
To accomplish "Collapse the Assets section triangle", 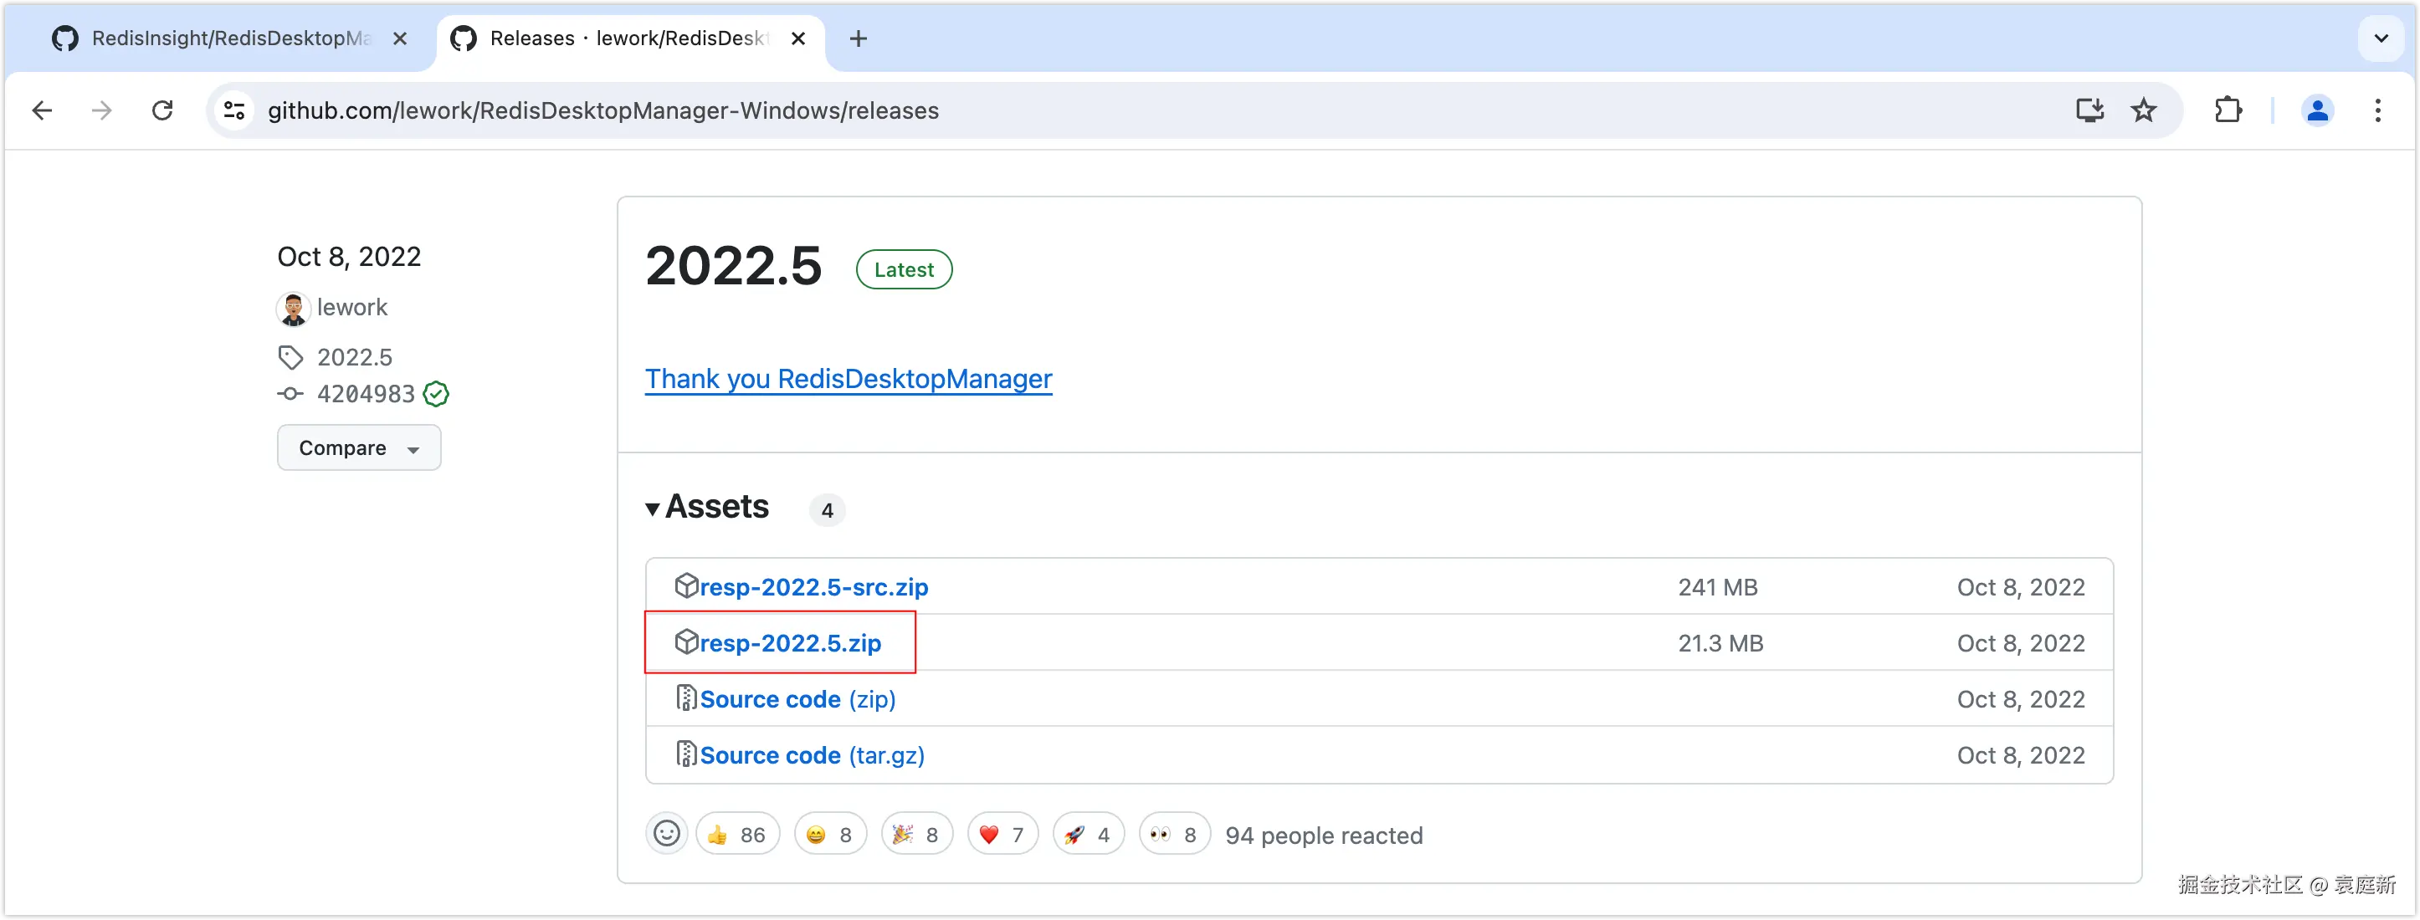I will (653, 509).
